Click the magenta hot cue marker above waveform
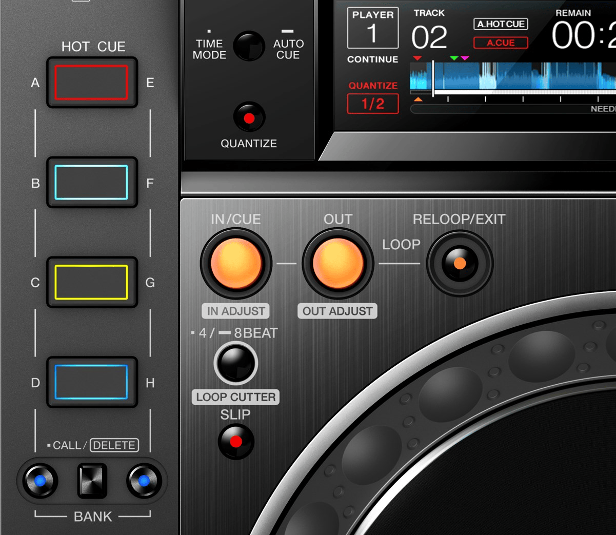The height and width of the screenshot is (535, 616). pos(465,58)
